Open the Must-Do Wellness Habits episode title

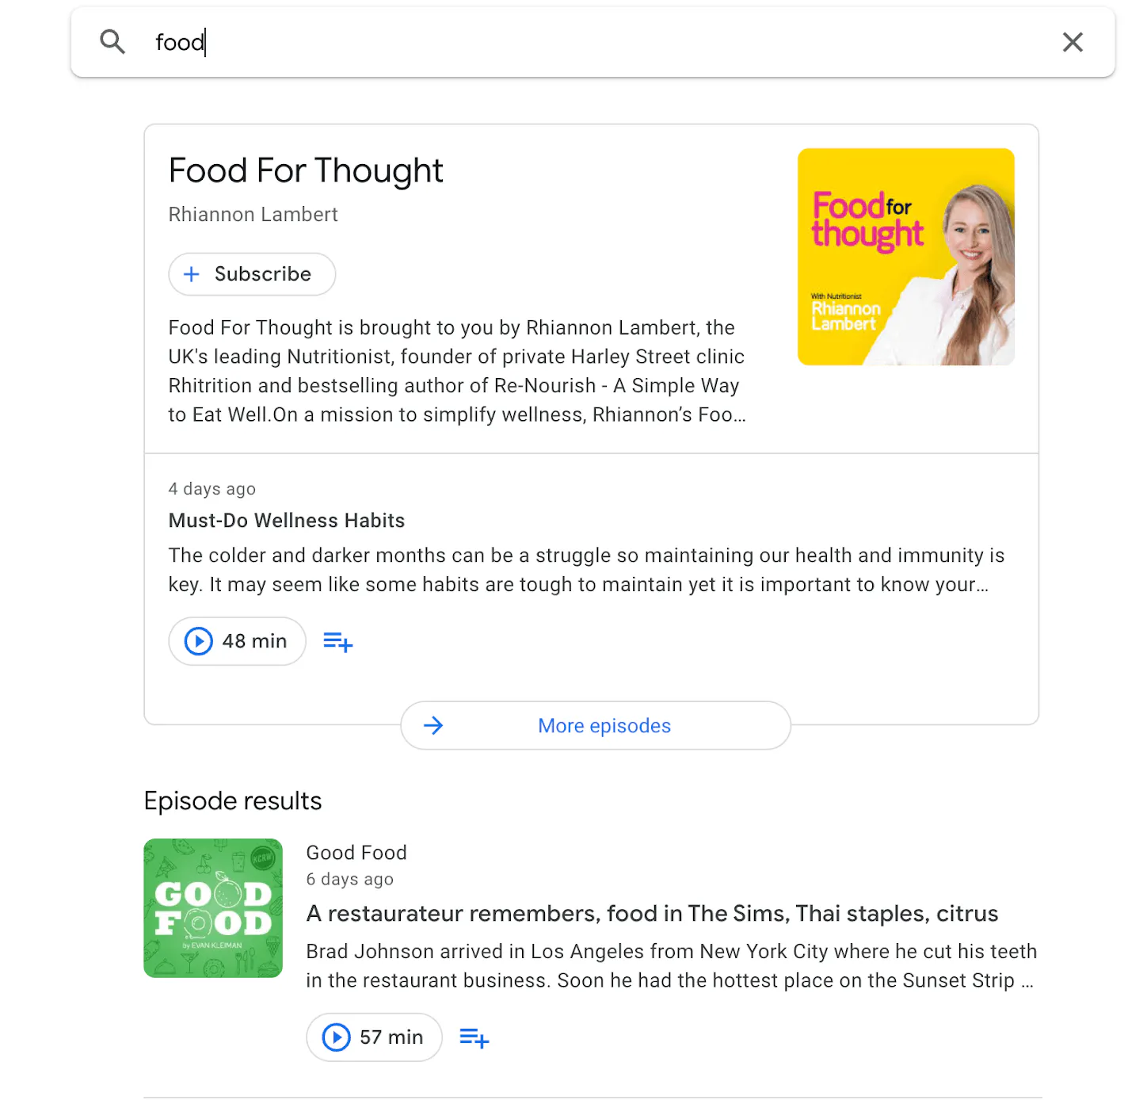(x=287, y=521)
